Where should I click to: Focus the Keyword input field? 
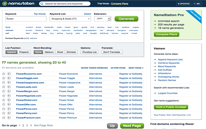26,19
